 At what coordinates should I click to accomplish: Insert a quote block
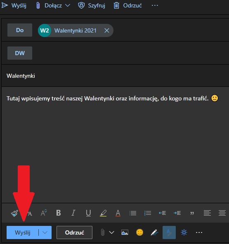point(192,213)
